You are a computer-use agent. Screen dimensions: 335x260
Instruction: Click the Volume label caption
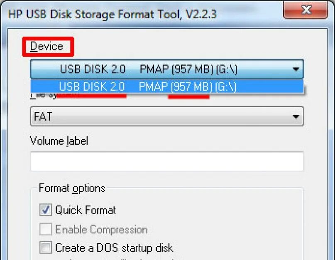click(x=59, y=141)
